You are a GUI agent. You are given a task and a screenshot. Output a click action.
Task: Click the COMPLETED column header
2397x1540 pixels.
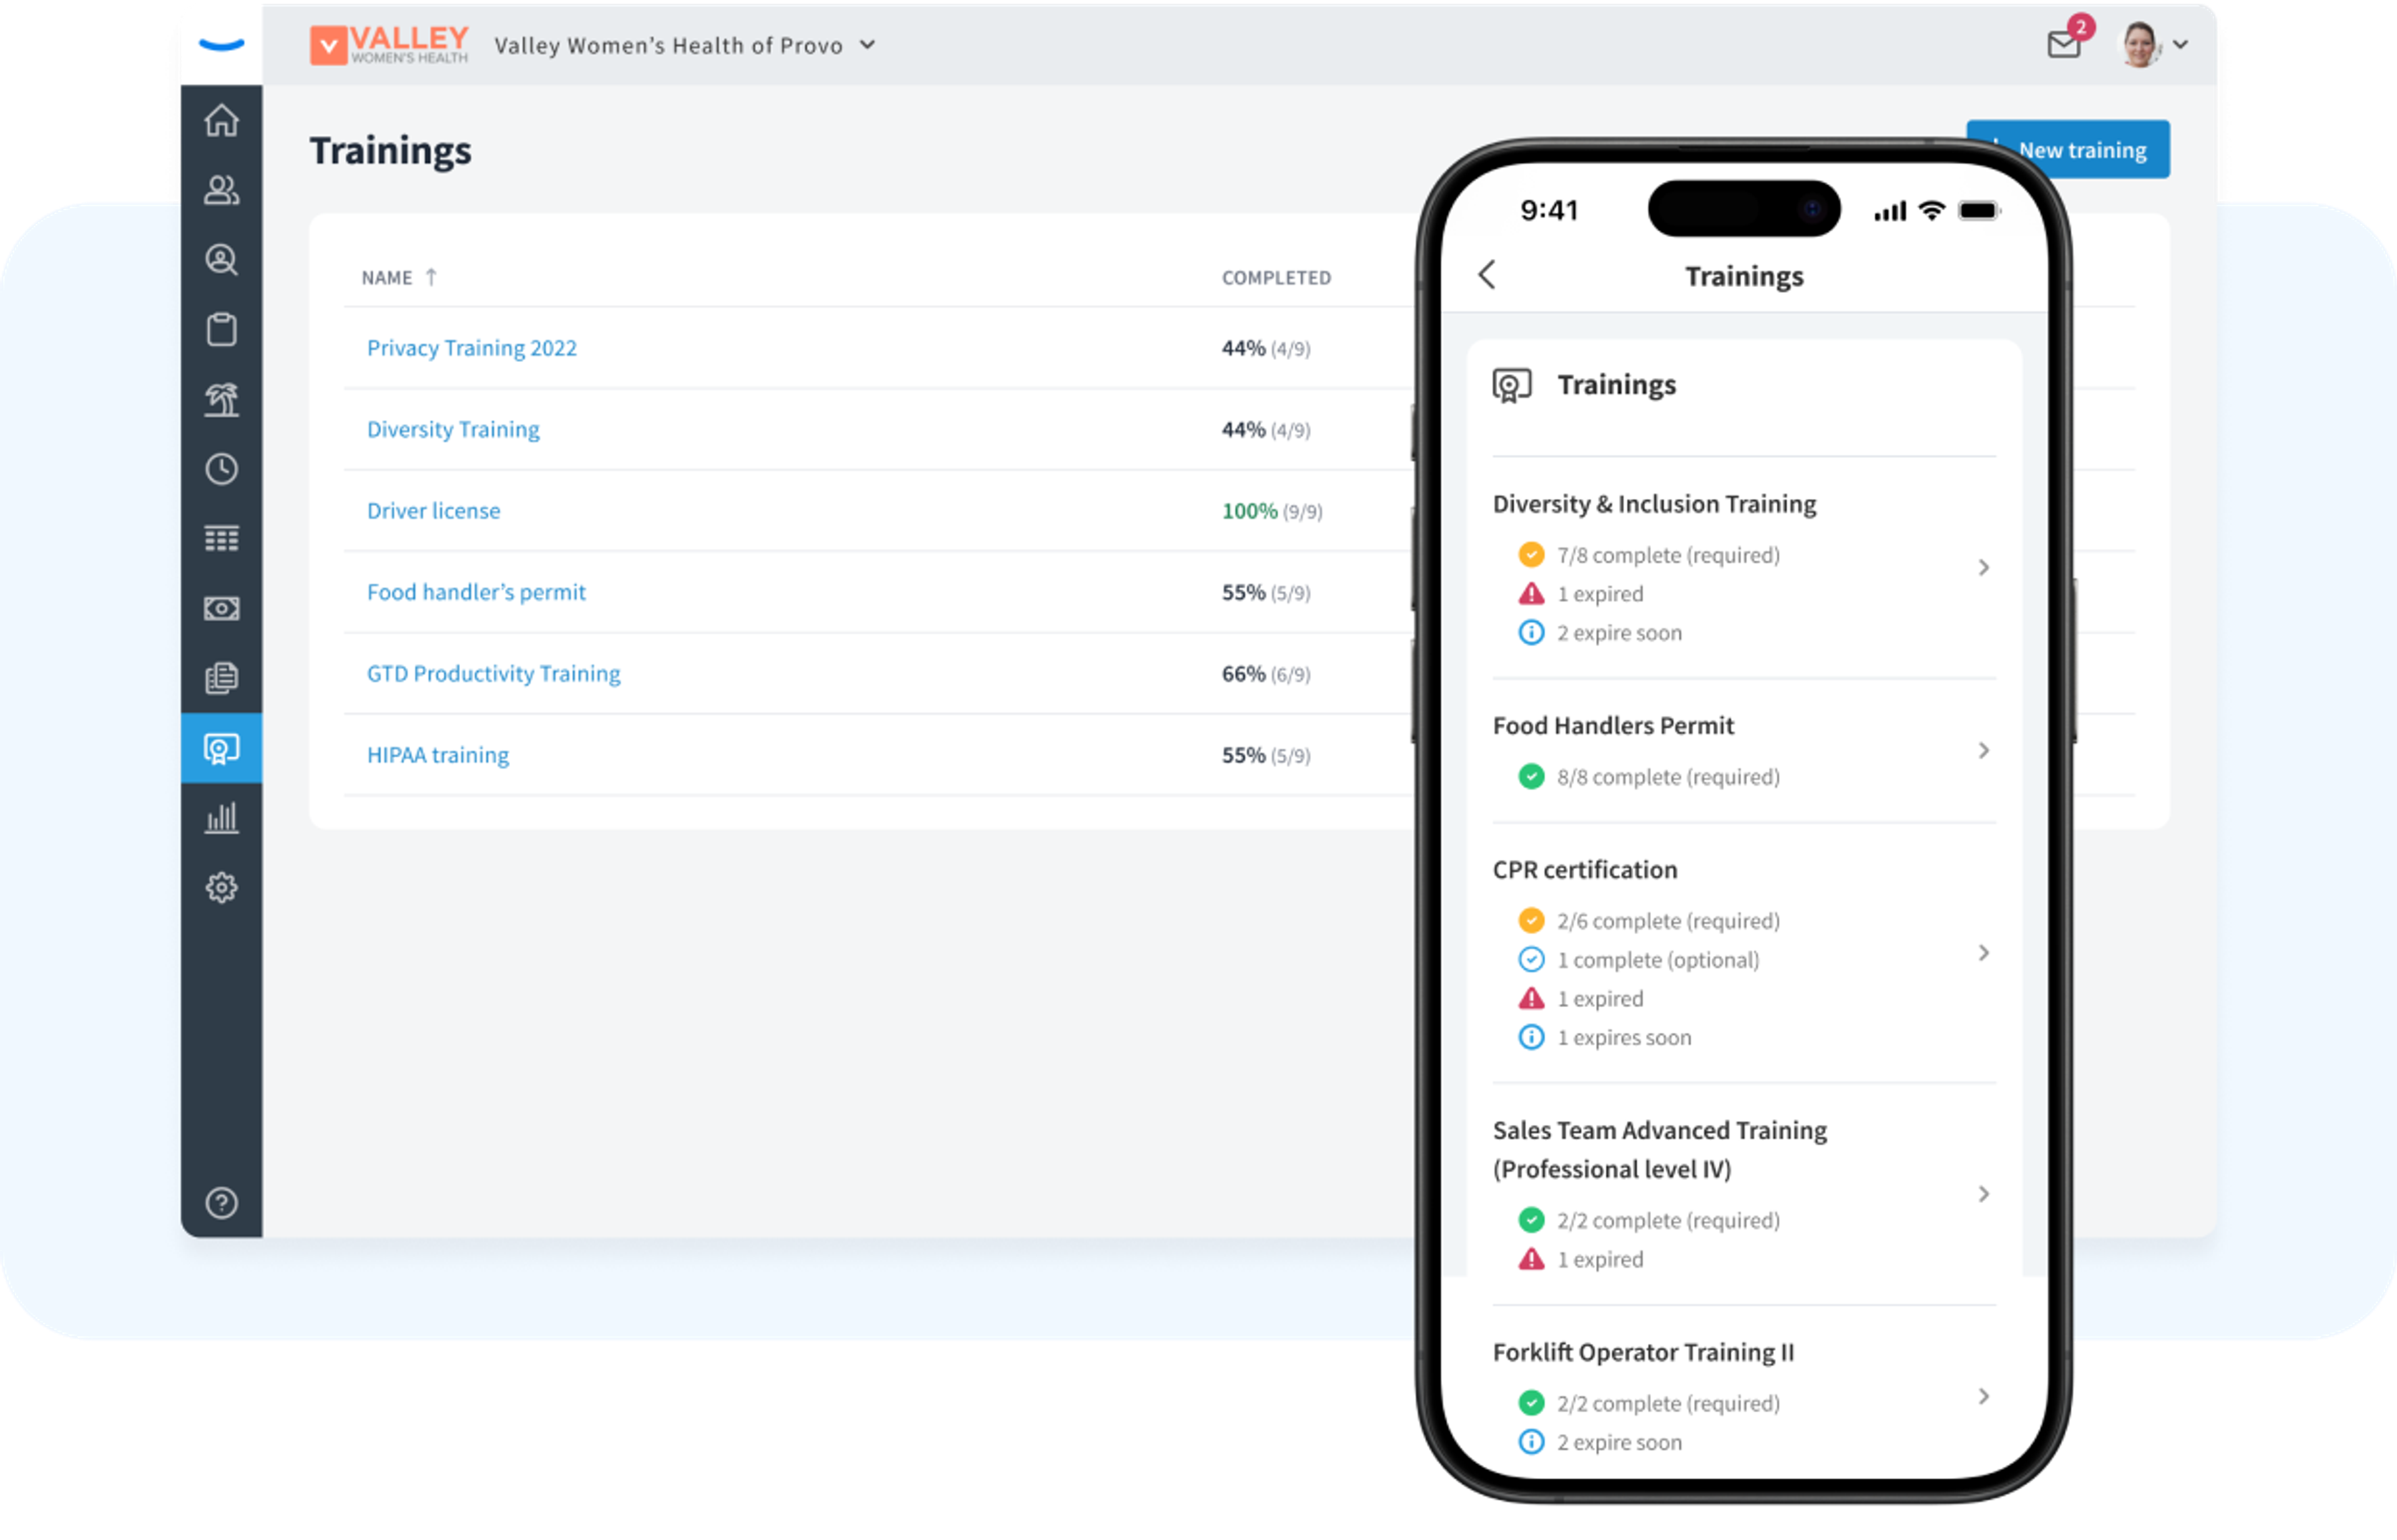[1275, 278]
